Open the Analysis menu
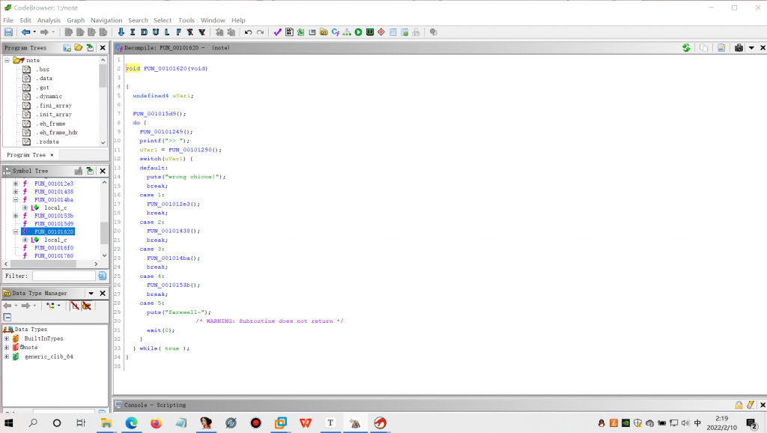 pyautogui.click(x=49, y=20)
